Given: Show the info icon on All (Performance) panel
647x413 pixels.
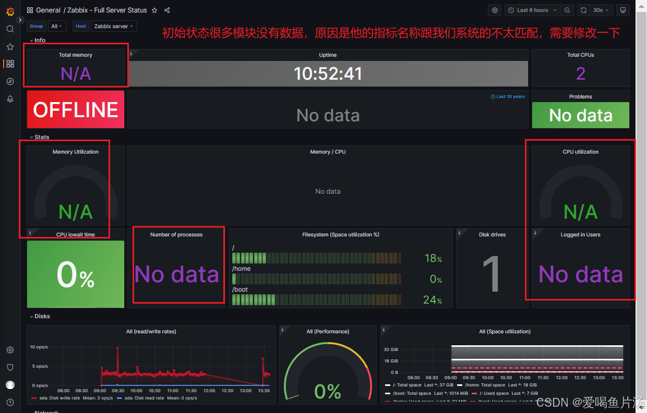Looking at the screenshot, I should [282, 329].
